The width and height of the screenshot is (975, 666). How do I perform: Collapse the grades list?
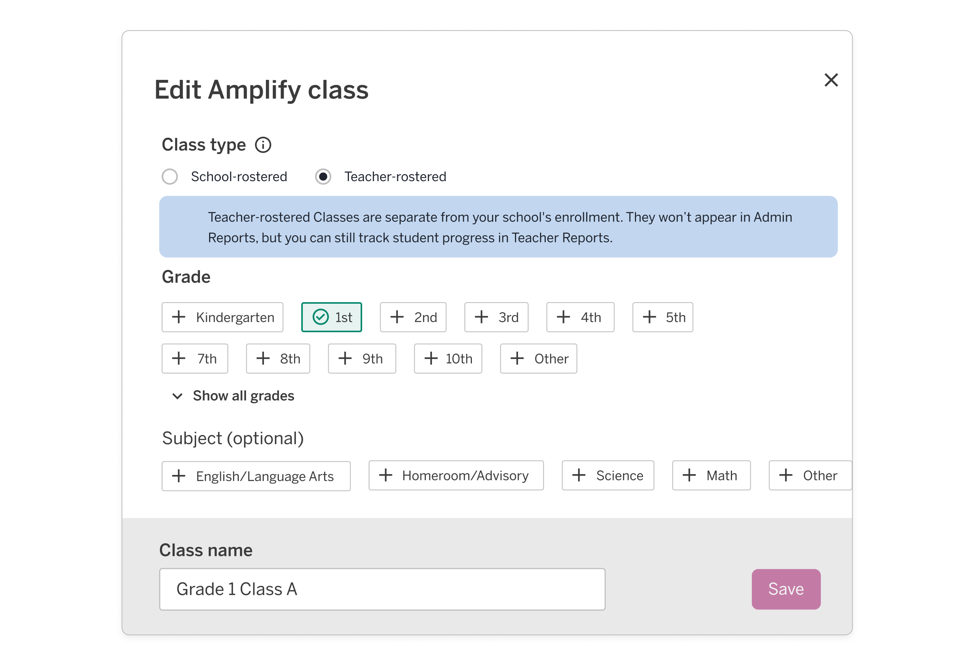tap(243, 396)
